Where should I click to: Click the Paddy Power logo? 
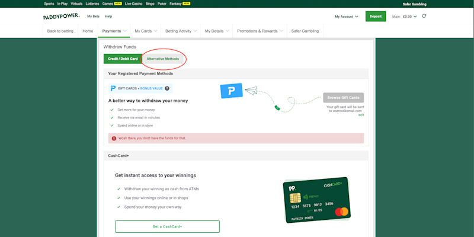(62, 17)
